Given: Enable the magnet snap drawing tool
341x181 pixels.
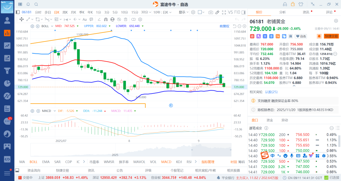Looking at the screenshot, I should [x=106, y=19].
